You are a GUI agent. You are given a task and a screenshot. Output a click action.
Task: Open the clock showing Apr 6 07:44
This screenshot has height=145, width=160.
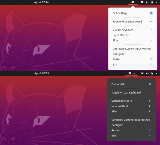click(x=41, y=2)
